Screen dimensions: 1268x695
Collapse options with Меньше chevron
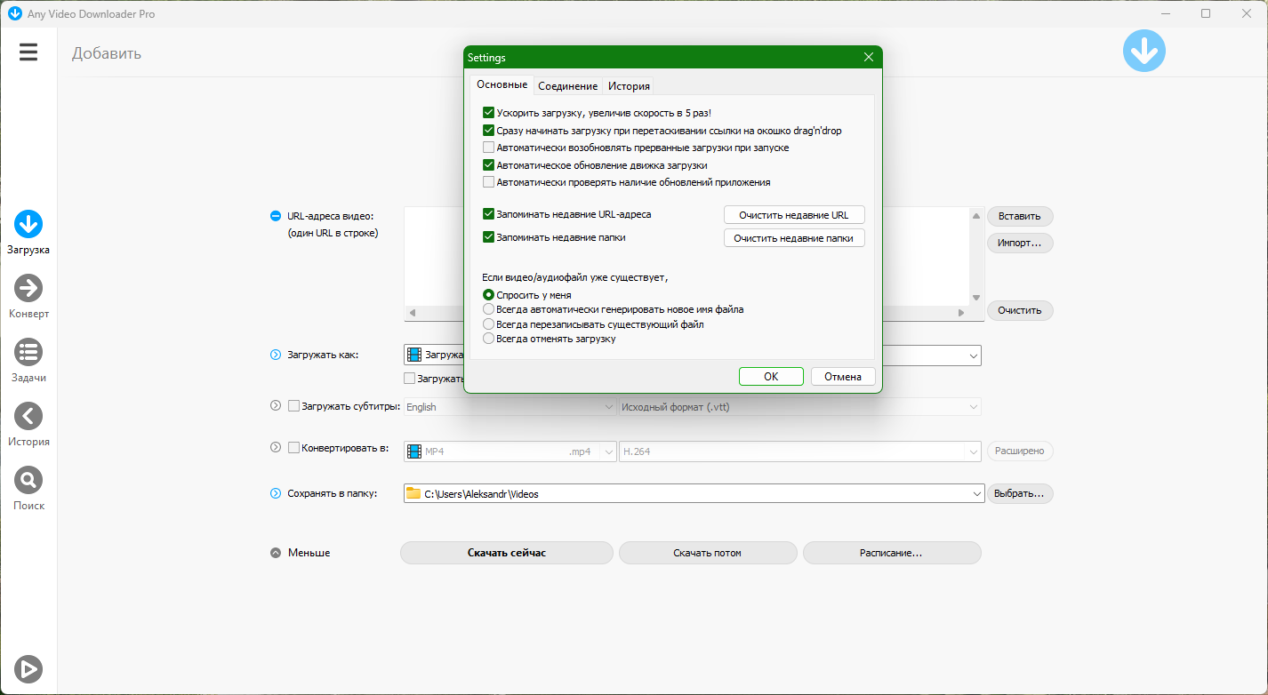tap(275, 553)
